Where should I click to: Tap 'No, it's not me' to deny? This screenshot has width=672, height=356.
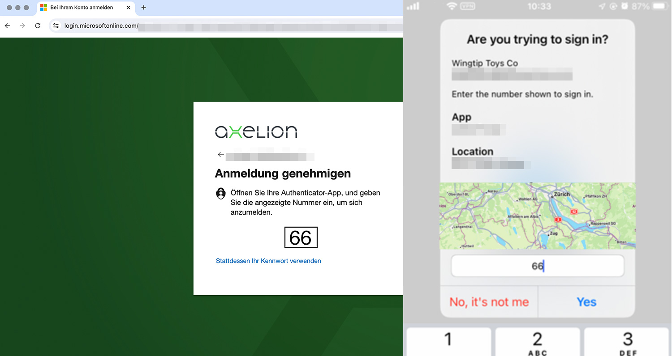click(489, 302)
